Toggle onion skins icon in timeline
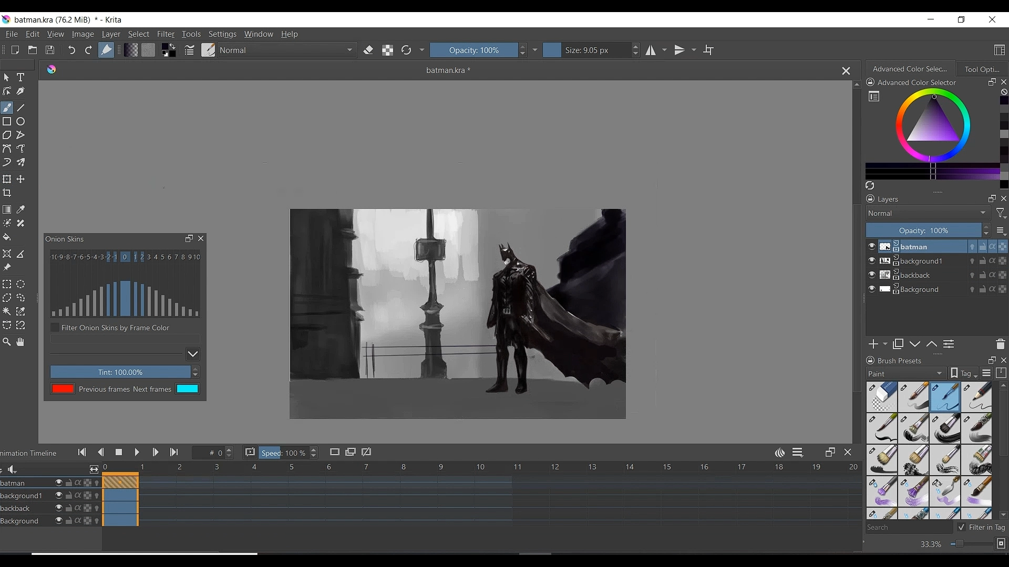Screen dimensions: 1009x567 pos(780,453)
